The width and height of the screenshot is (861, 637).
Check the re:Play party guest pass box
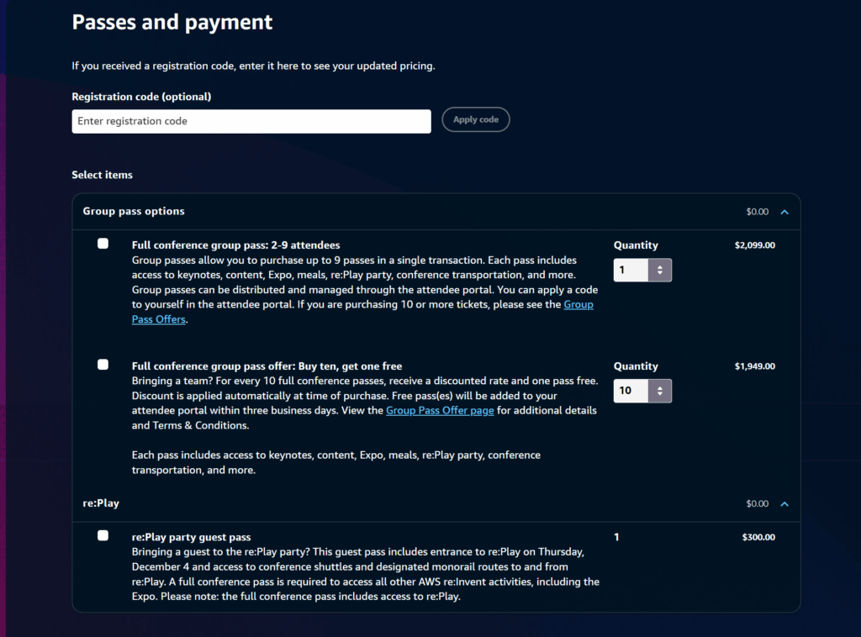(103, 535)
